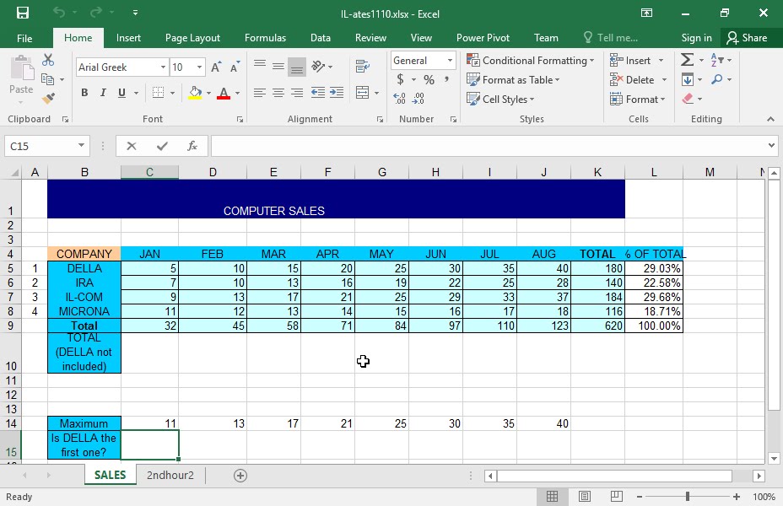The height and width of the screenshot is (506, 783).
Task: Toggle center horizontal alignment
Action: pyautogui.click(x=278, y=92)
